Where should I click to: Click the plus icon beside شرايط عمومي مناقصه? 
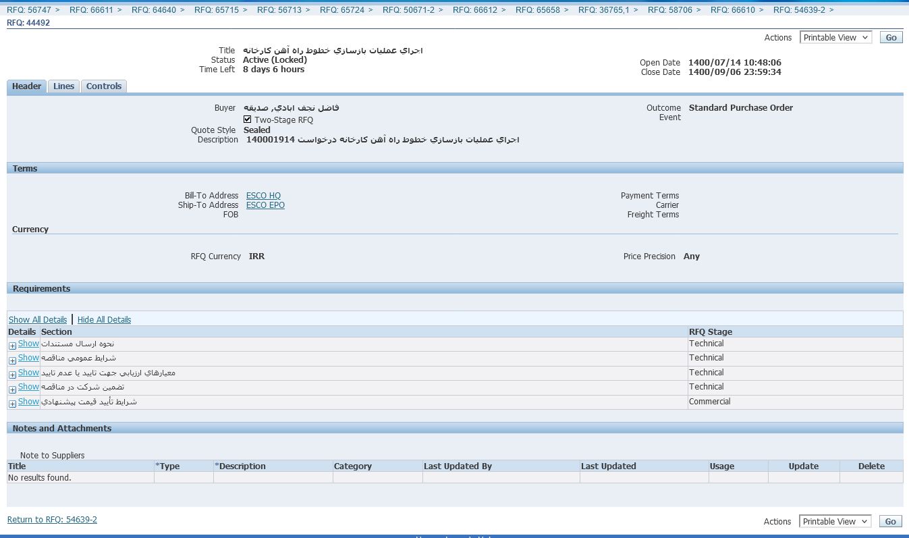(x=12, y=360)
